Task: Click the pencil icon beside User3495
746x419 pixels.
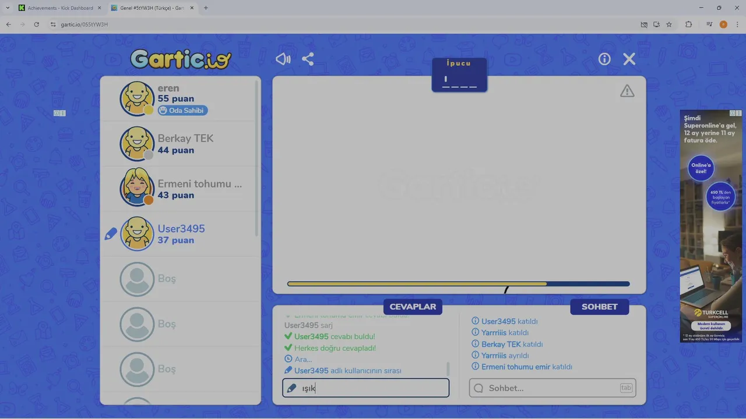Action: click(111, 234)
